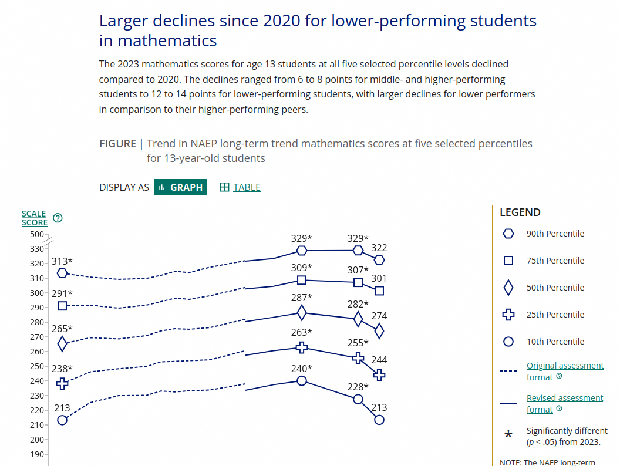
Task: Click the 10th percentile 240* data marker
Action: pyautogui.click(x=302, y=381)
